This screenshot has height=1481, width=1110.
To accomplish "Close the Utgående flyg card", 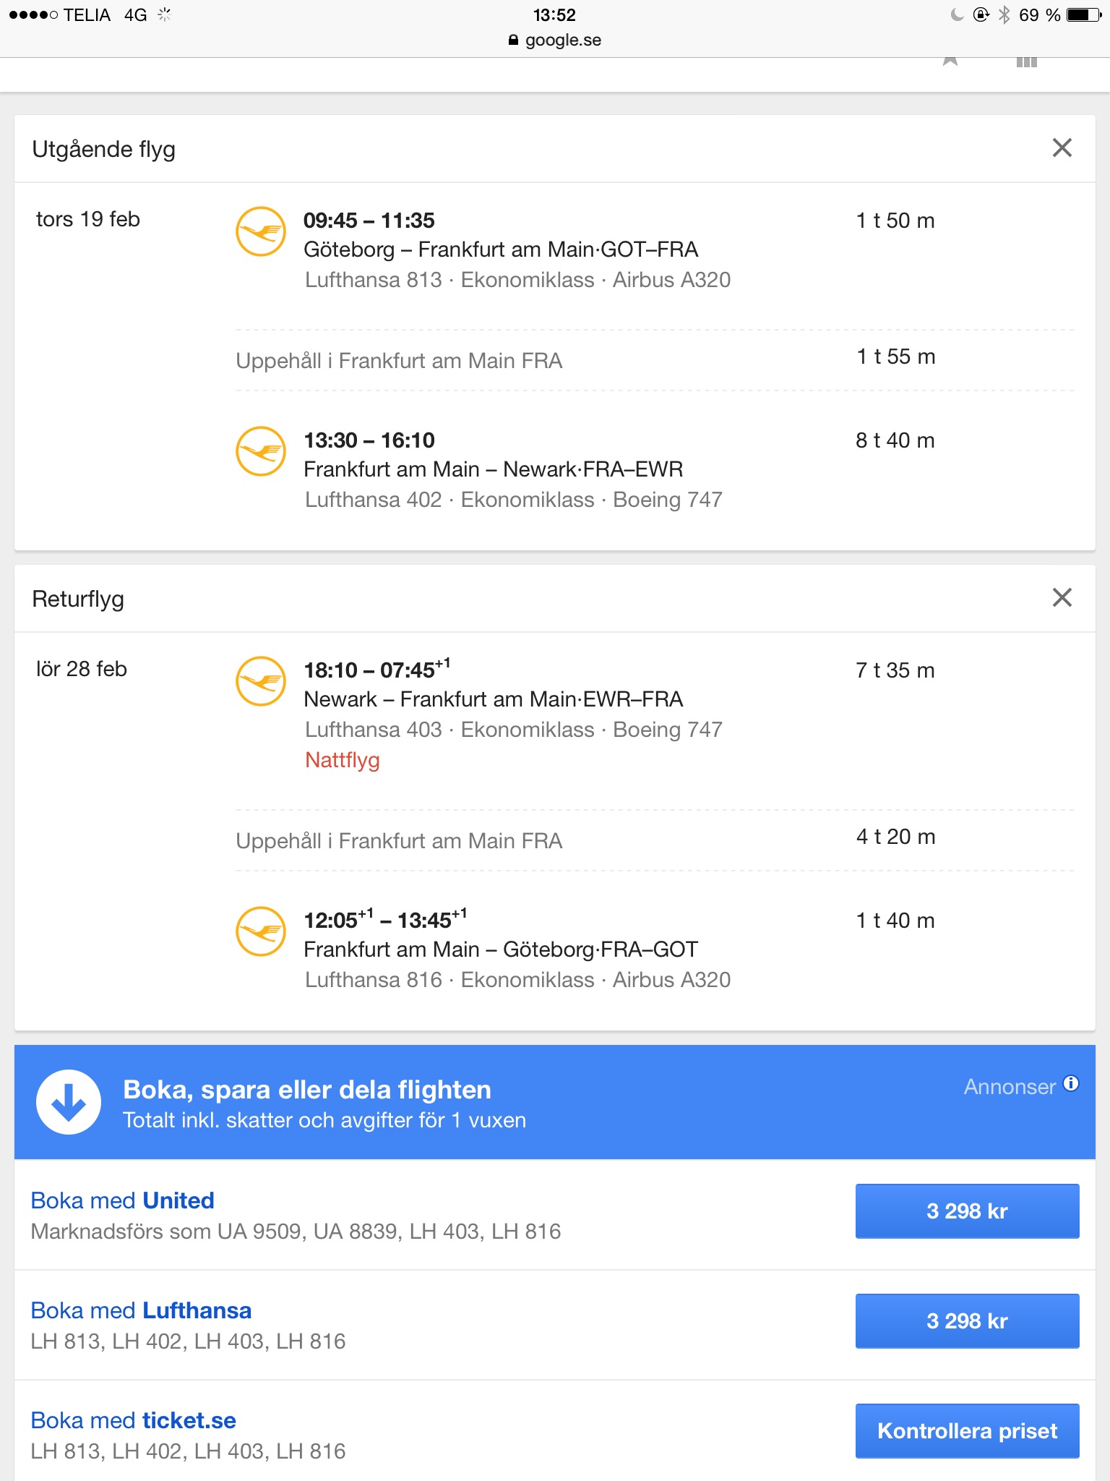I will [1062, 148].
